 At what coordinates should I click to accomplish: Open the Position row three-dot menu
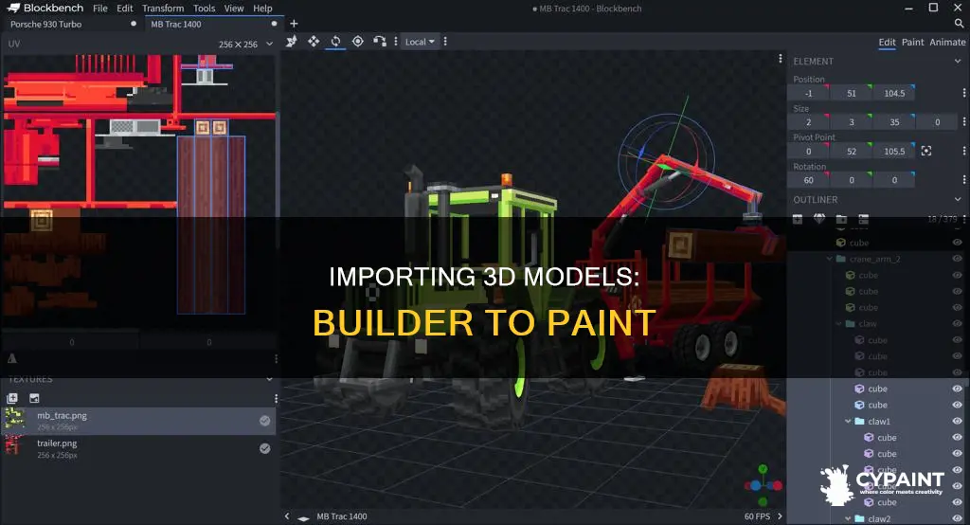point(963,93)
